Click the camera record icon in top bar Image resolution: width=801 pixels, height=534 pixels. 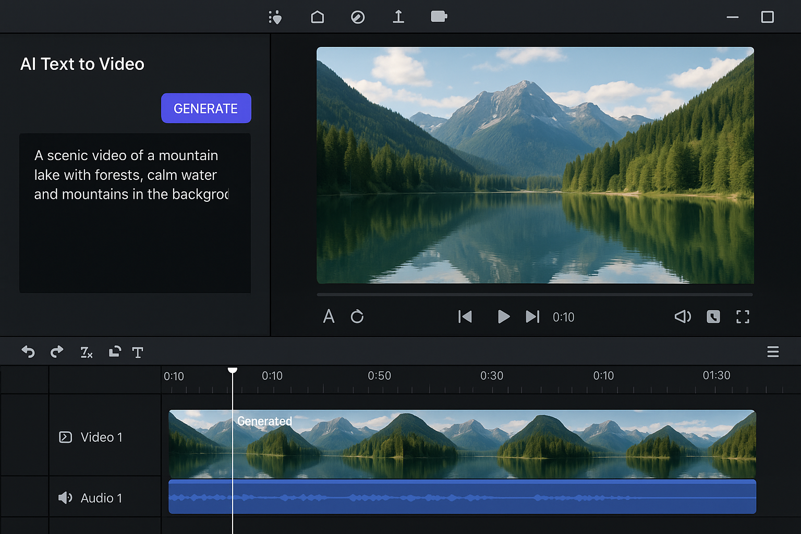click(439, 17)
